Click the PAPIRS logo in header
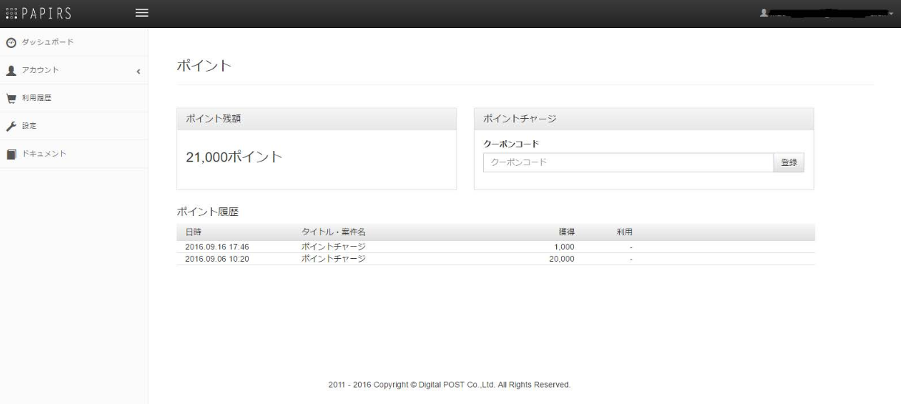Screen dimensions: 901x404 click(x=38, y=13)
